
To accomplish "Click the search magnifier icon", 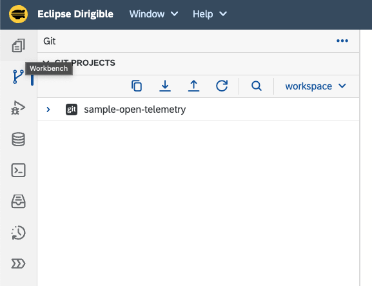I will [257, 86].
